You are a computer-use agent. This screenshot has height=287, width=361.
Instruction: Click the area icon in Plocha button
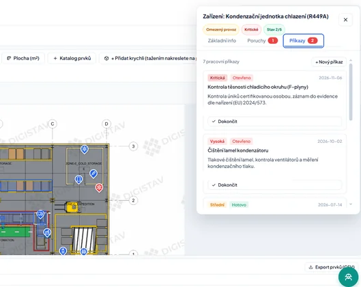(9, 58)
